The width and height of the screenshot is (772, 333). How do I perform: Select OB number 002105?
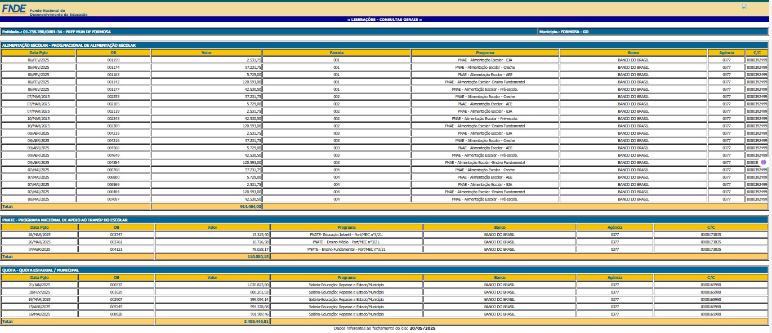(113, 104)
